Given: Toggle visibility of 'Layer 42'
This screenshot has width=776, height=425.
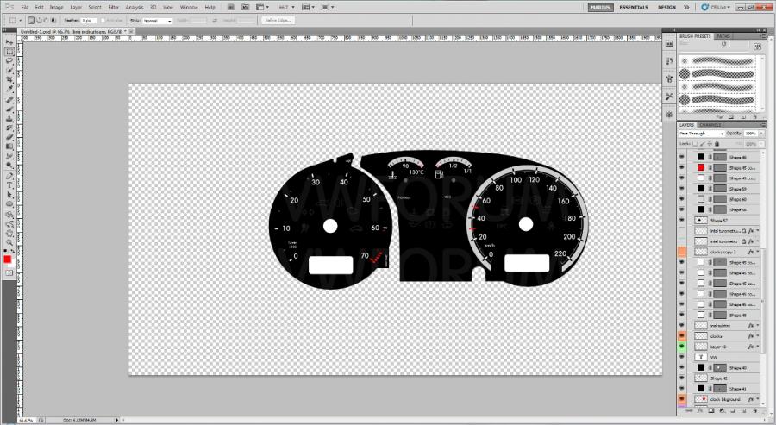Looking at the screenshot, I should (681, 347).
